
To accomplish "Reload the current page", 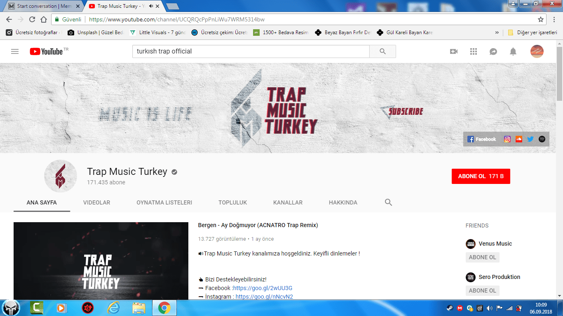I will pyautogui.click(x=32, y=19).
